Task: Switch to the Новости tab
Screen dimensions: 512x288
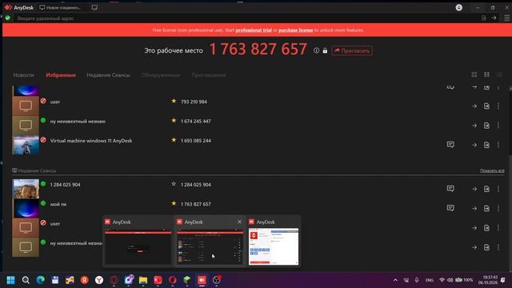Action: pos(23,75)
